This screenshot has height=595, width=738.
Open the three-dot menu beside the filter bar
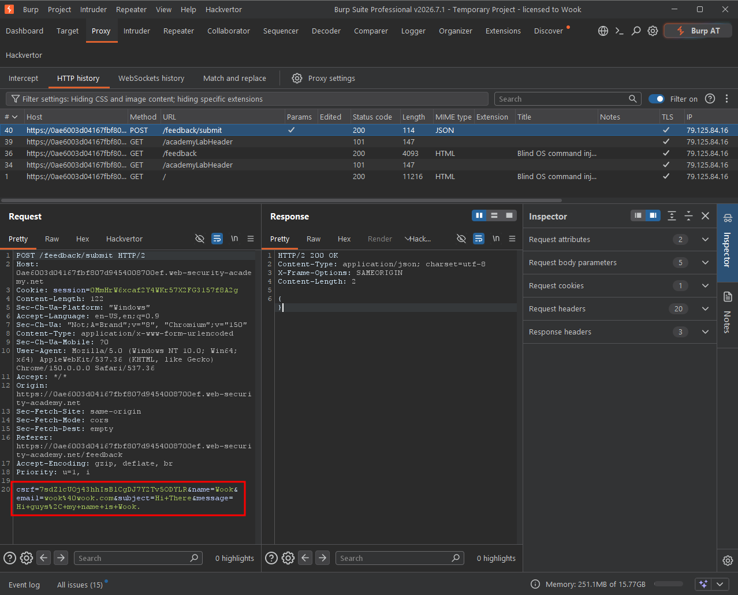tap(727, 99)
